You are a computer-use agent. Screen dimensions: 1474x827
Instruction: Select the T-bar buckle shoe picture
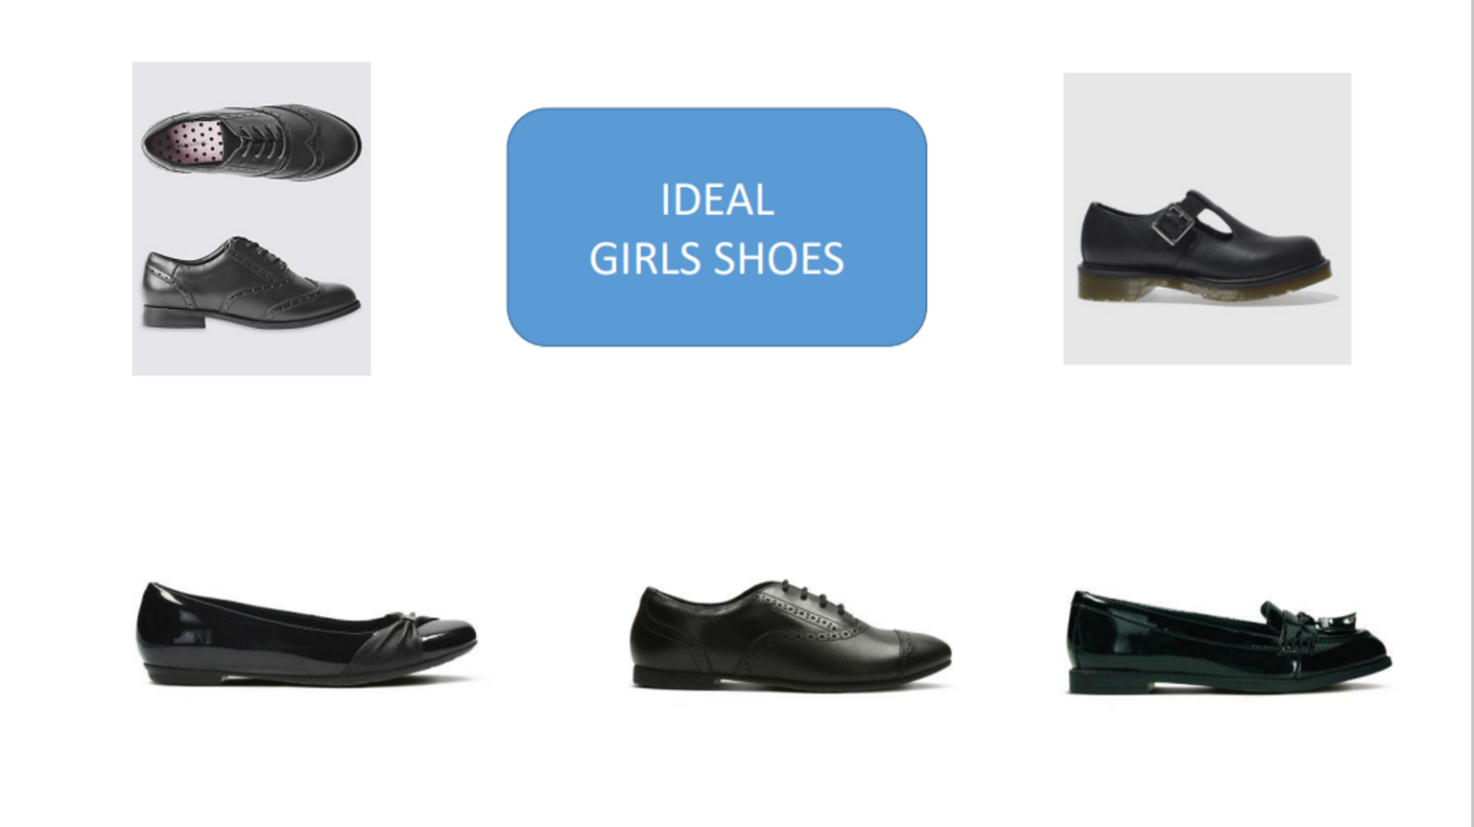click(x=1207, y=219)
